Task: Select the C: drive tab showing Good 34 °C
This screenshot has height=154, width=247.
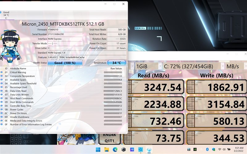Action: [6, 15]
